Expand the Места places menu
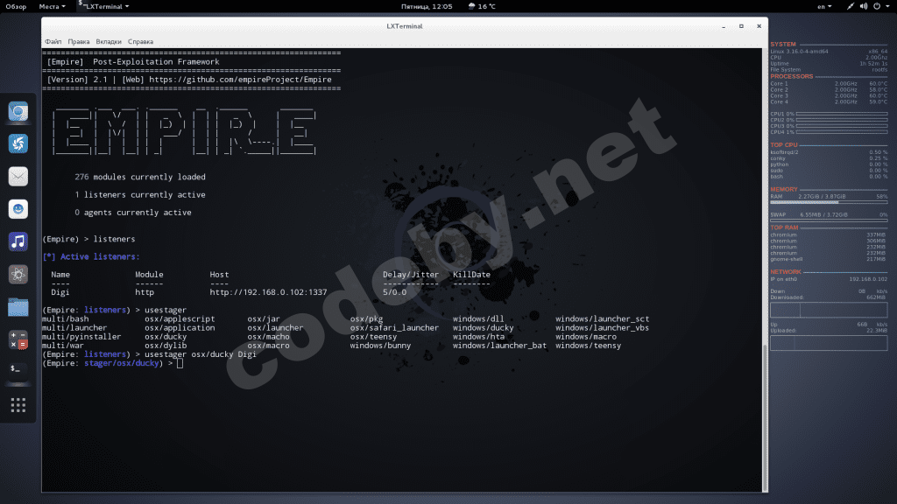897x504 pixels. [x=52, y=6]
